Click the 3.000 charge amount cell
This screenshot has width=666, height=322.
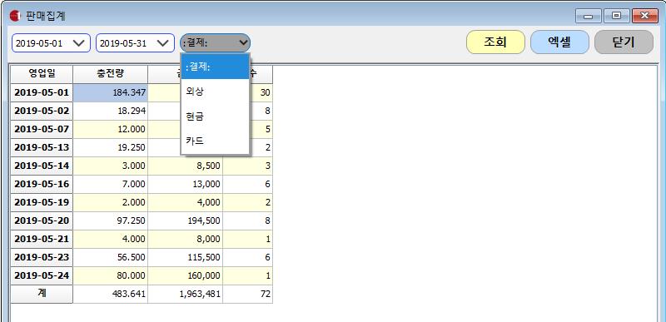[111, 166]
